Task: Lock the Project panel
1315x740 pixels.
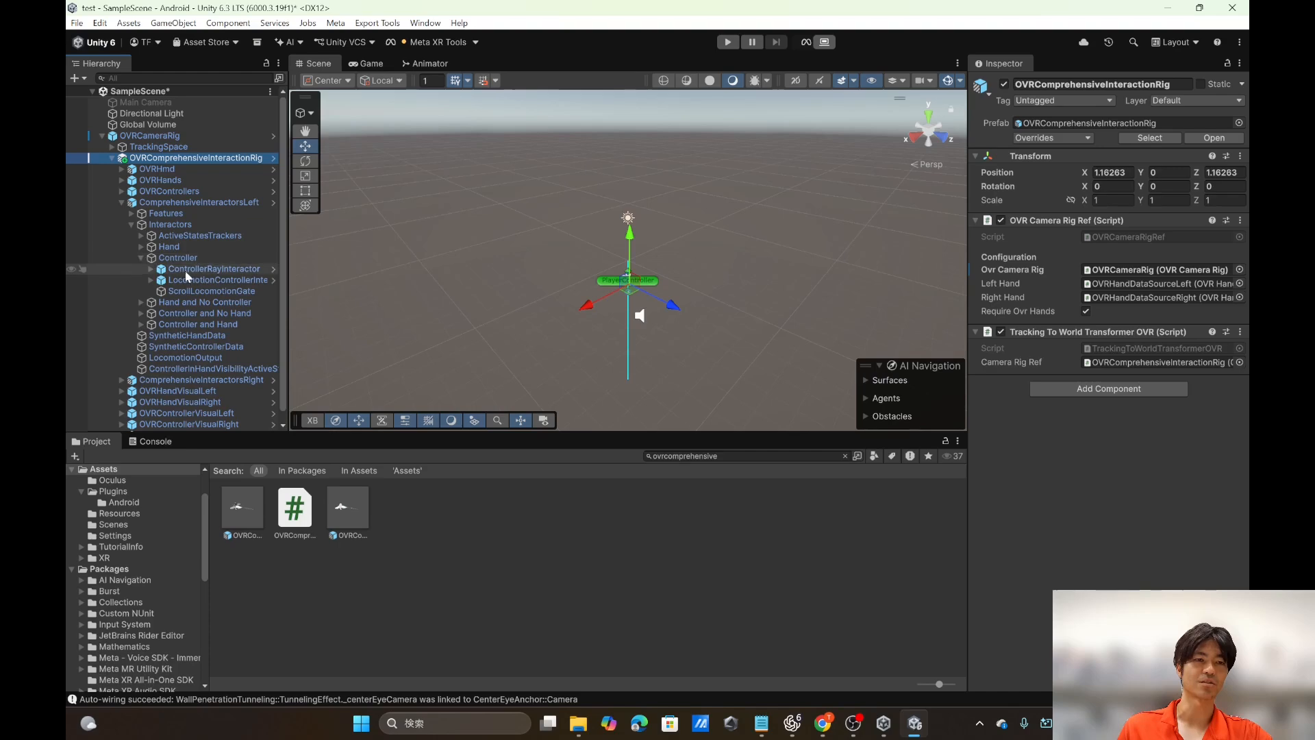Action: pyautogui.click(x=945, y=441)
